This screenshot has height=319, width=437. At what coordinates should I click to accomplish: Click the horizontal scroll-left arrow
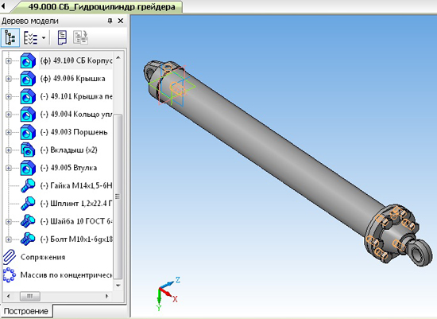point(8,296)
